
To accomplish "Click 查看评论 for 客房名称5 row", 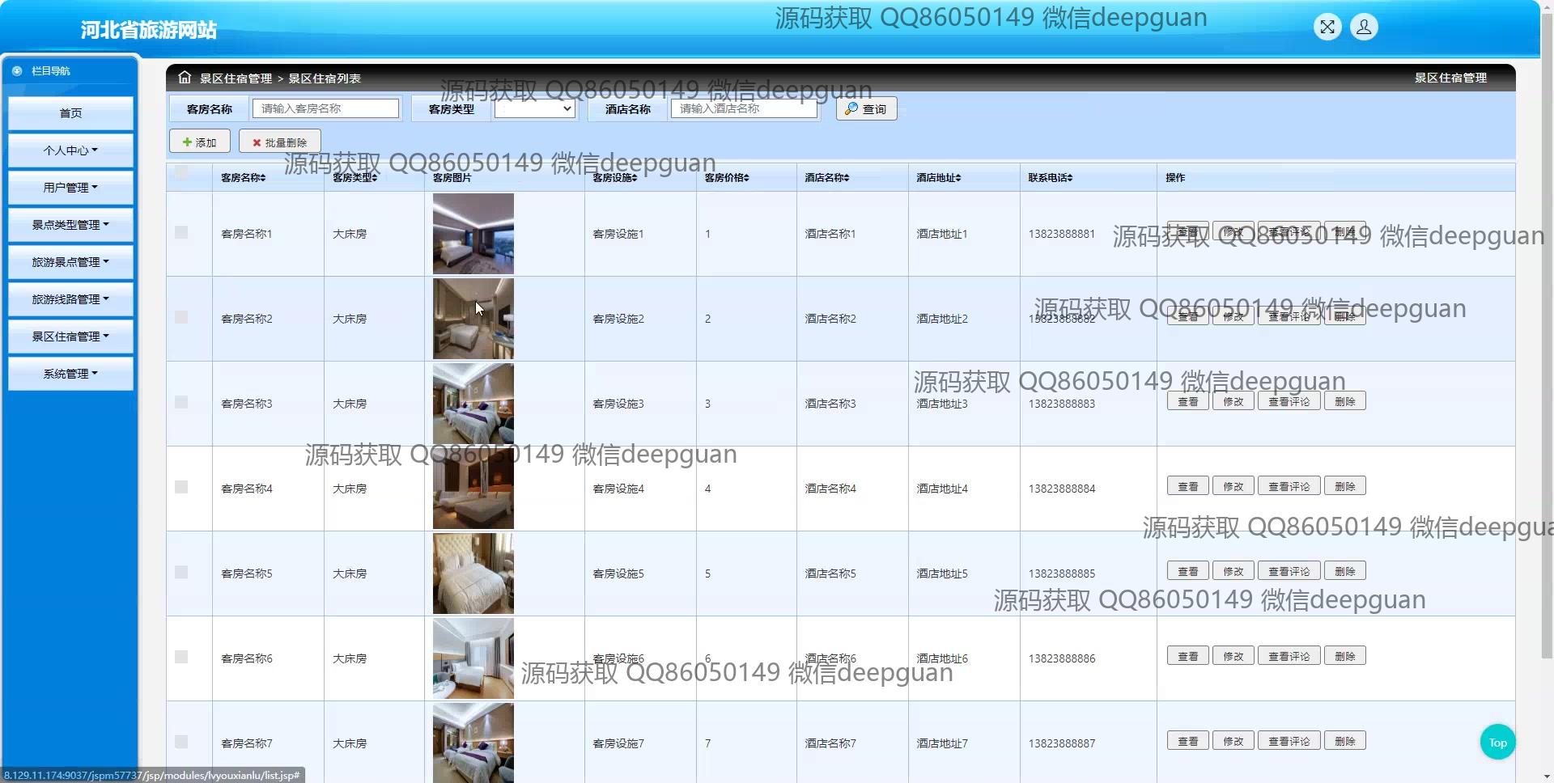I will click(x=1289, y=571).
